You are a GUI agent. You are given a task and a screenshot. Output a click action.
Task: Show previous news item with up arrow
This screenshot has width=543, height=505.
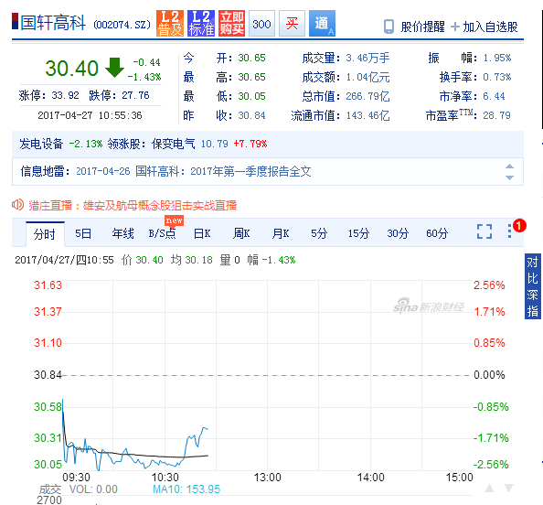click(x=509, y=166)
